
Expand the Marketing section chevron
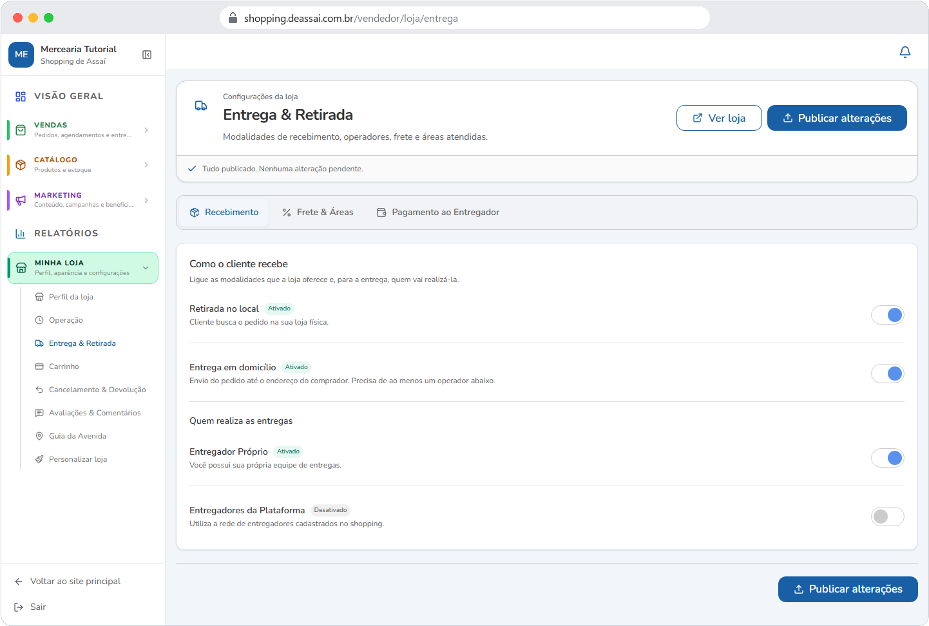point(146,200)
